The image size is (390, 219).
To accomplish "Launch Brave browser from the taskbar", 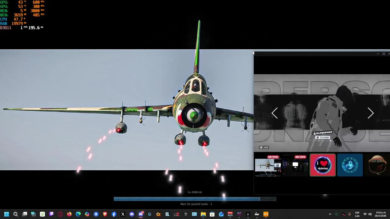I will pyautogui.click(x=105, y=214).
